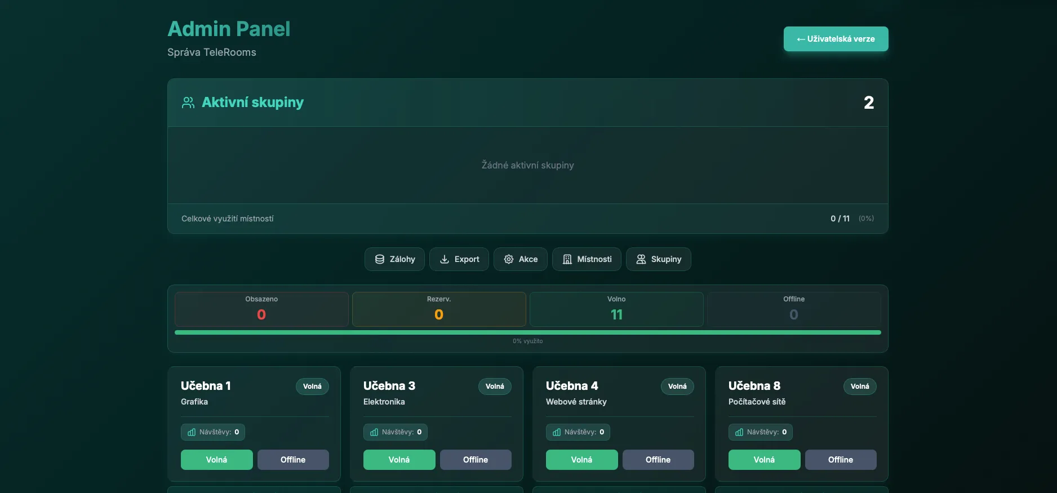Open the Rezerv. status tile
The width and height of the screenshot is (1057, 493).
click(x=439, y=309)
